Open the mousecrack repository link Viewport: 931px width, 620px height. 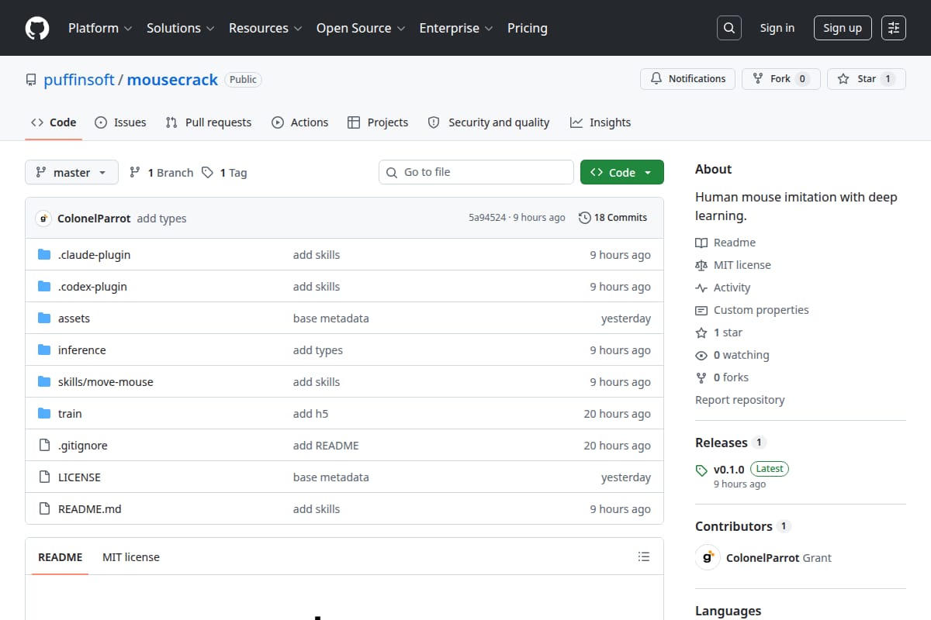coord(172,80)
